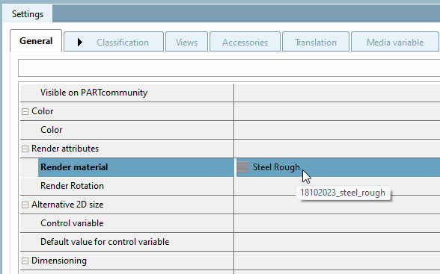Select the indented Color property row
The height and width of the screenshot is (274, 440).
click(x=127, y=130)
